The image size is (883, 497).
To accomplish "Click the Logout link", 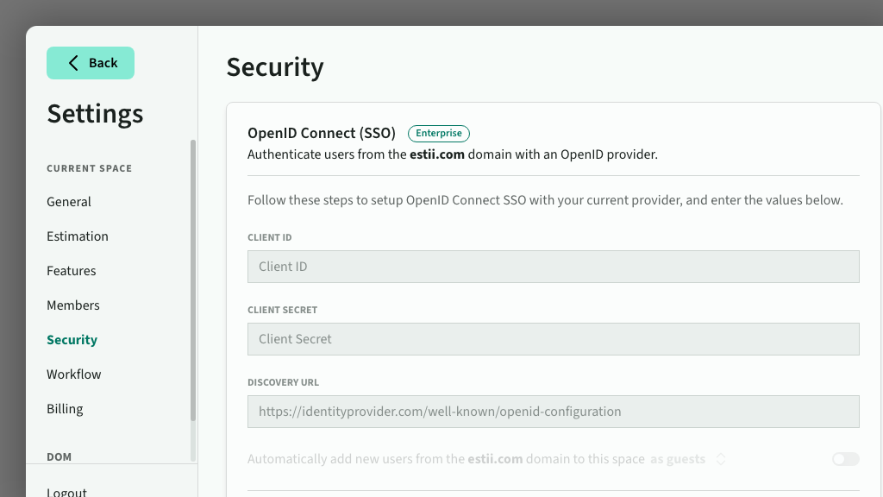I will (x=67, y=492).
